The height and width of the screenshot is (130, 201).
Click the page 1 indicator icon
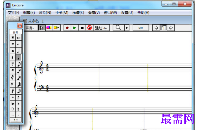(x=164, y=28)
